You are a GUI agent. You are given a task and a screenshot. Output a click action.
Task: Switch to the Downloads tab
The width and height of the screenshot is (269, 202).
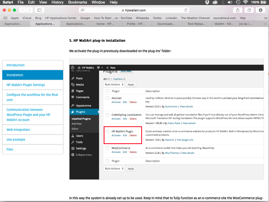166,24
